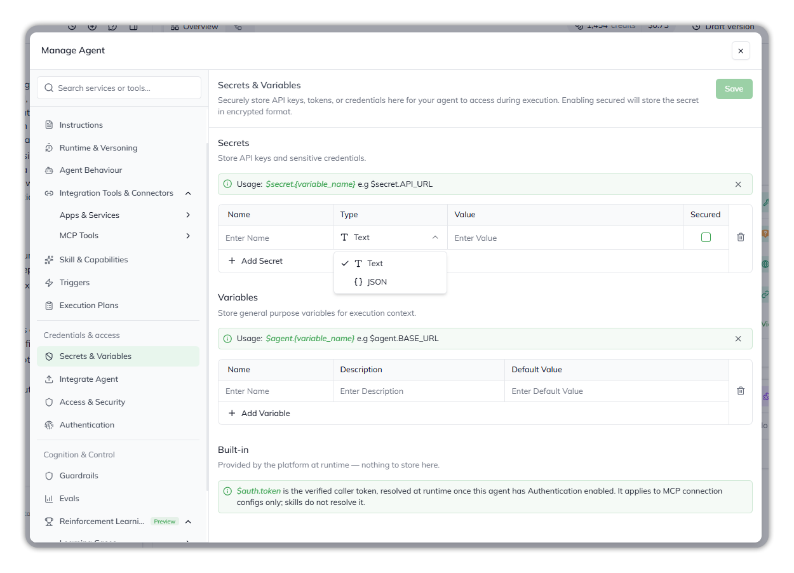Click the Save button
This screenshot has height=573, width=794.
pyautogui.click(x=734, y=89)
